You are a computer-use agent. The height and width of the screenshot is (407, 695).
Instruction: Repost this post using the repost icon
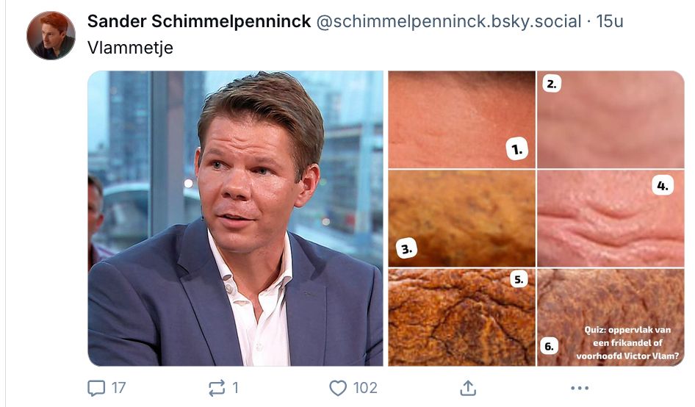(x=217, y=387)
